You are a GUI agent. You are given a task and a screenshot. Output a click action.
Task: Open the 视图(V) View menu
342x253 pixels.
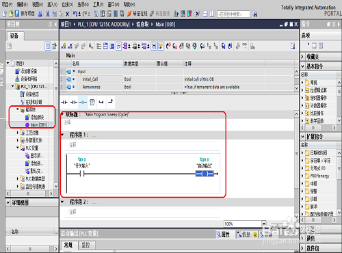click(38, 4)
